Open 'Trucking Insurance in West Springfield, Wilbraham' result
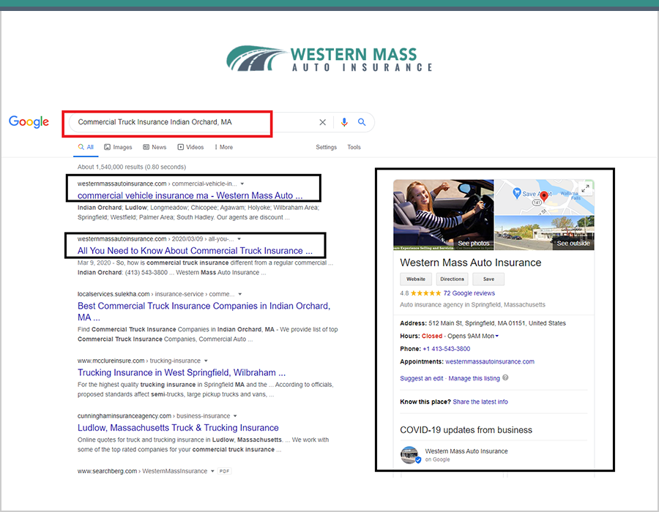659x512 pixels. [182, 373]
